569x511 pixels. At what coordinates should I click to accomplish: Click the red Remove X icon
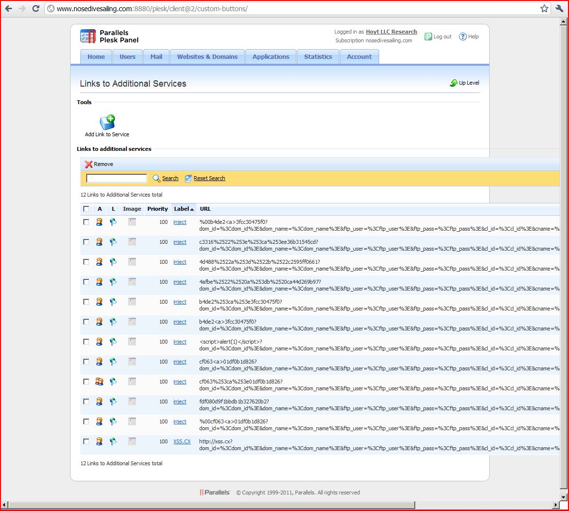89,164
